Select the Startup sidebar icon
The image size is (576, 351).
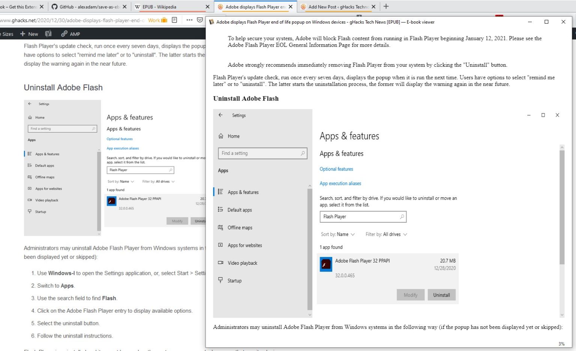(x=220, y=280)
